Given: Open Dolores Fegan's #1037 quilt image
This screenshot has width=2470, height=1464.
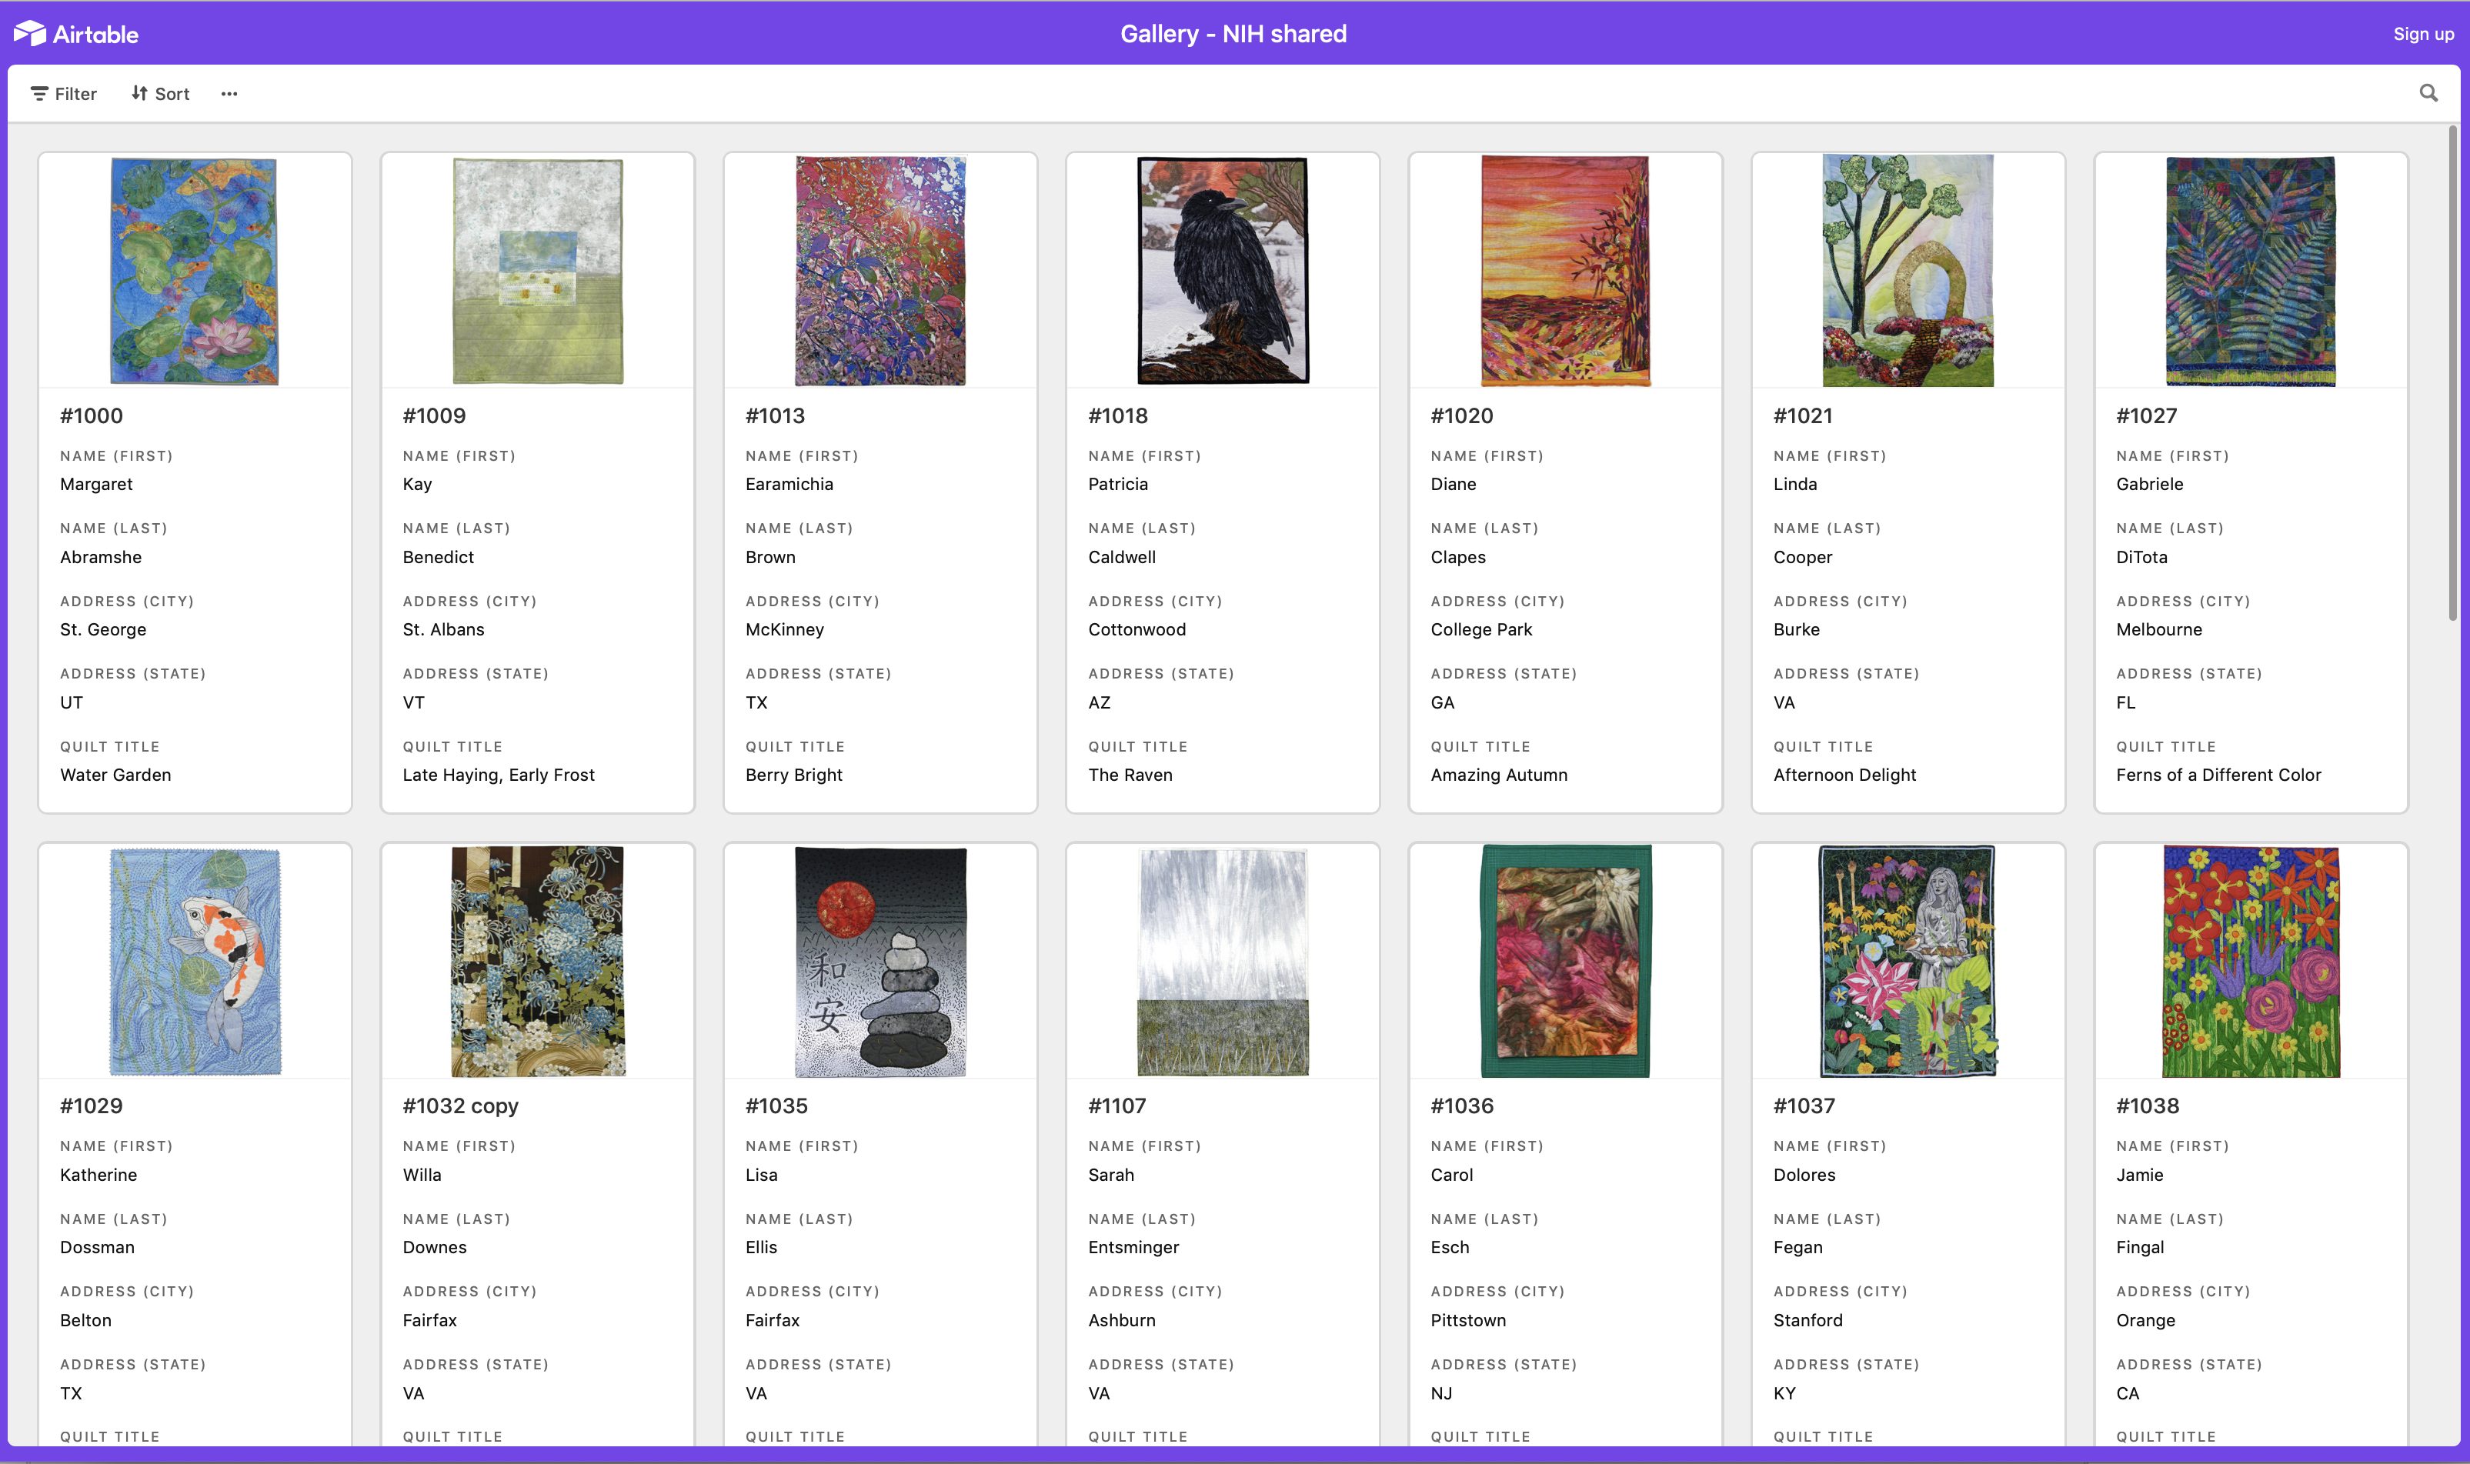Looking at the screenshot, I should coord(1907,961).
